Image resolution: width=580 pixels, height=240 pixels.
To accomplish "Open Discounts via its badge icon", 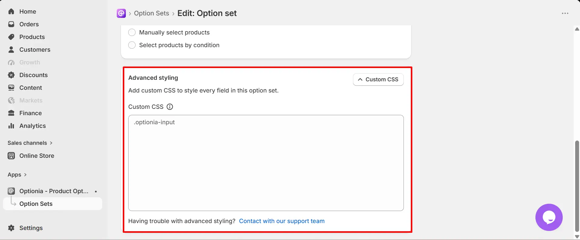I will [x=11, y=75].
